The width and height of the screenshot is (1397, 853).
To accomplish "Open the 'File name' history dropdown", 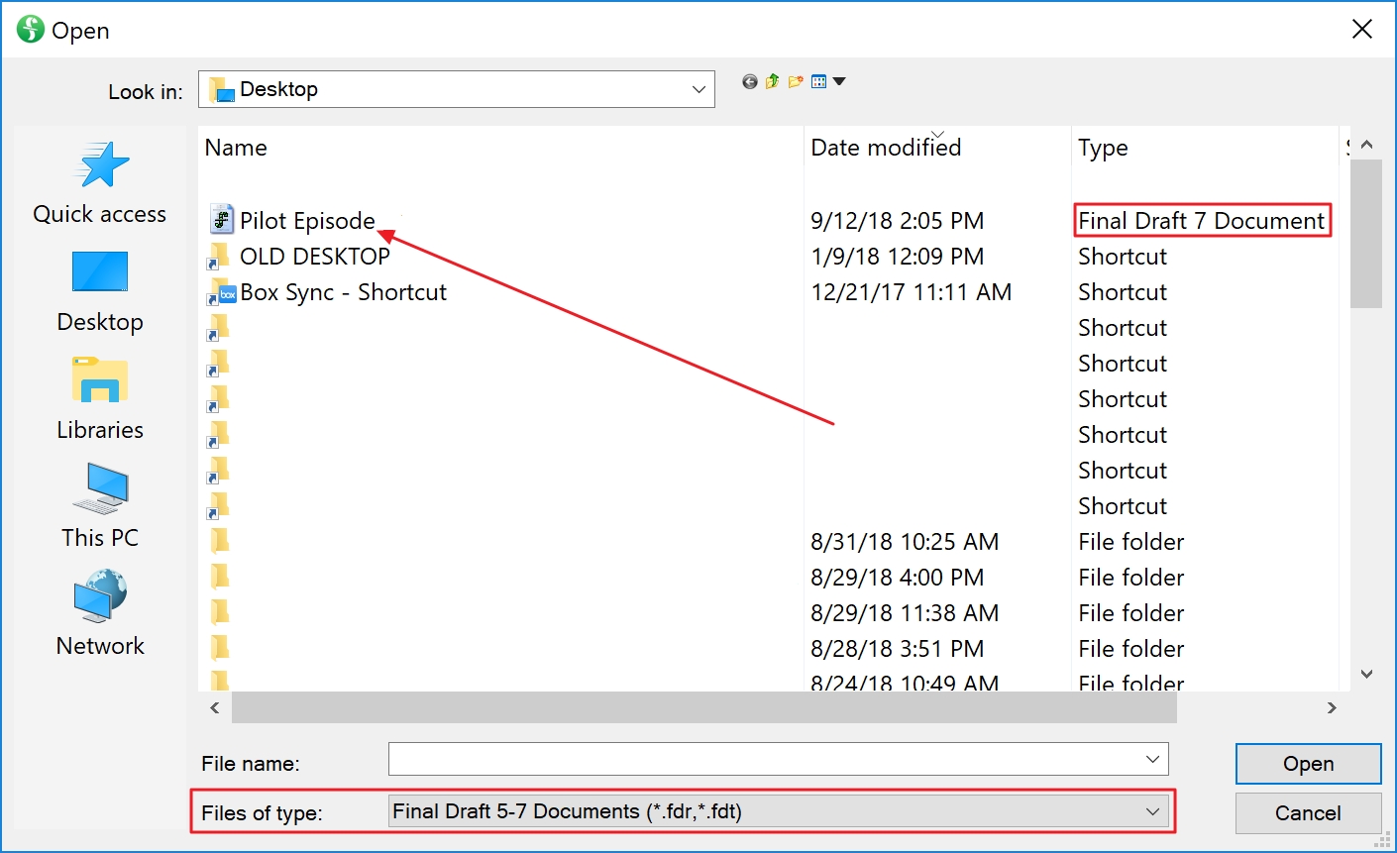I will coord(1152,759).
